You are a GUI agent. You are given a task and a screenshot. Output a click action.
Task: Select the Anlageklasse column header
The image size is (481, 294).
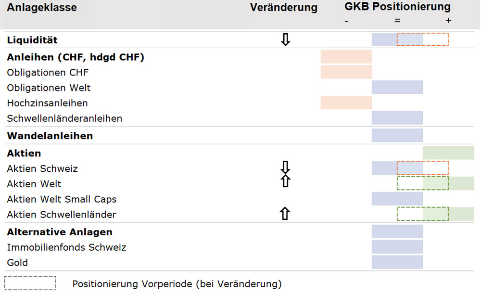click(x=41, y=7)
